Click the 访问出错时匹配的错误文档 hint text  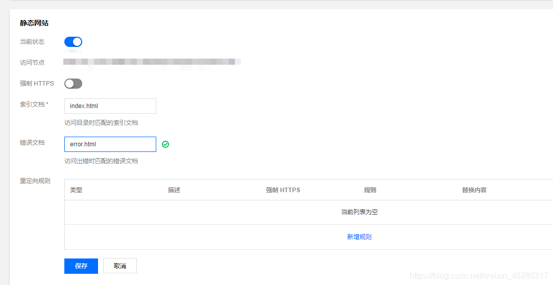click(101, 161)
